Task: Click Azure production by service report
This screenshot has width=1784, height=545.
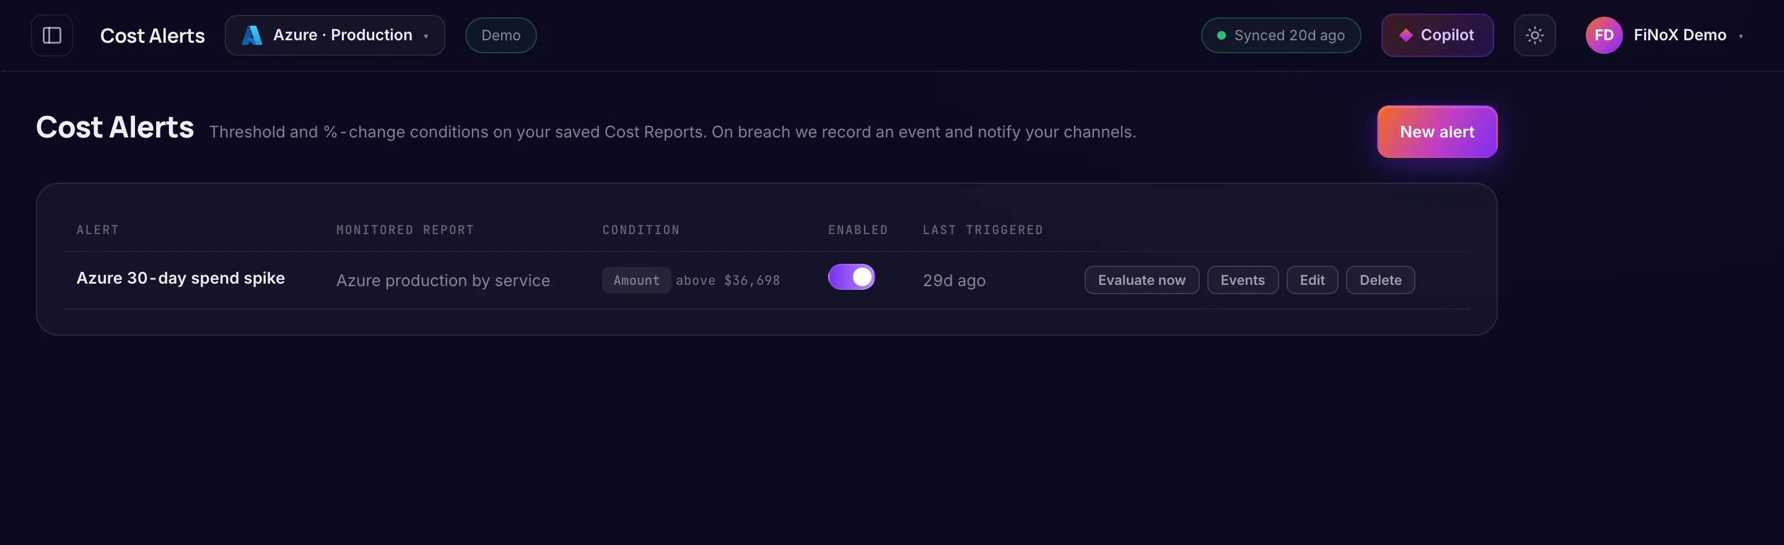Action: coord(444,281)
